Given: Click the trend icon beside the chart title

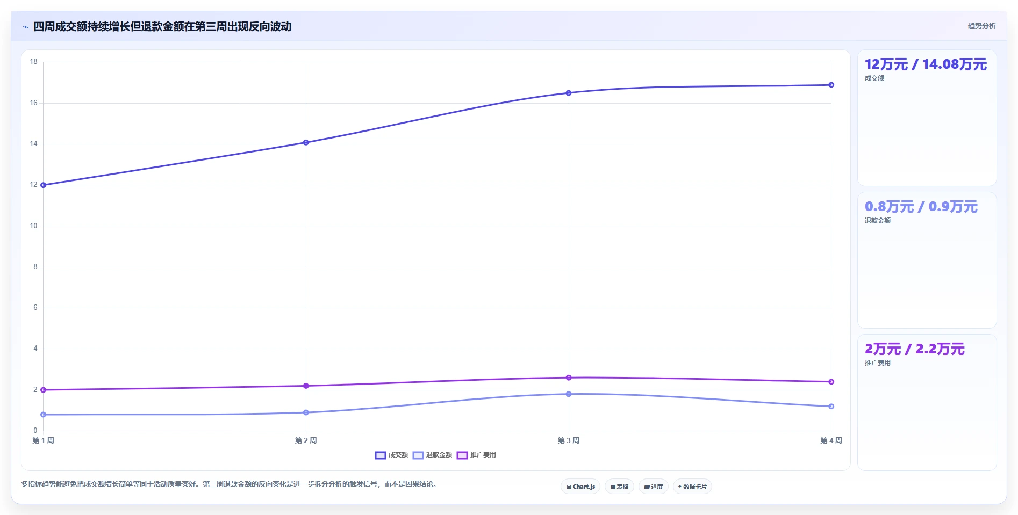Looking at the screenshot, I should 25,27.
